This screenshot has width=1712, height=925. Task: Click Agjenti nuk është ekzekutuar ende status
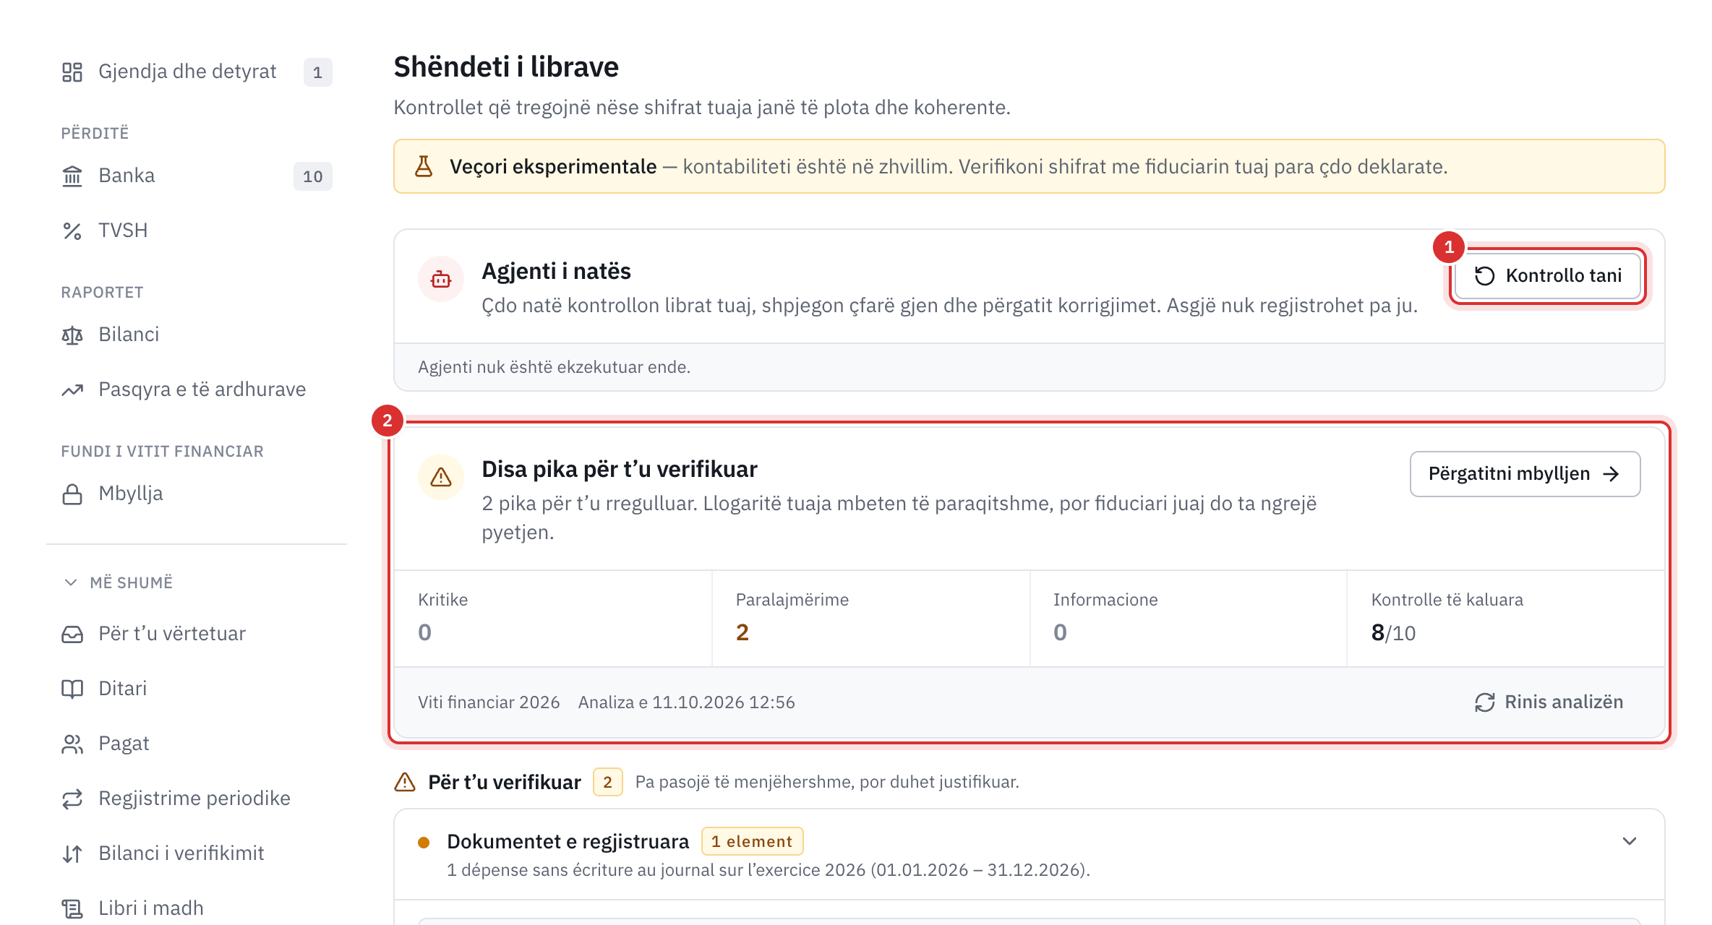[x=554, y=367]
